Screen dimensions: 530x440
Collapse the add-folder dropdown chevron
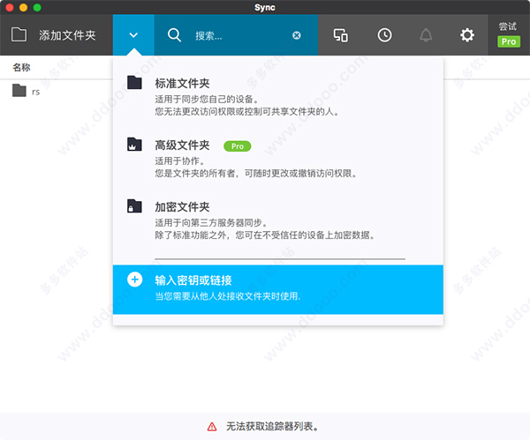click(x=133, y=35)
